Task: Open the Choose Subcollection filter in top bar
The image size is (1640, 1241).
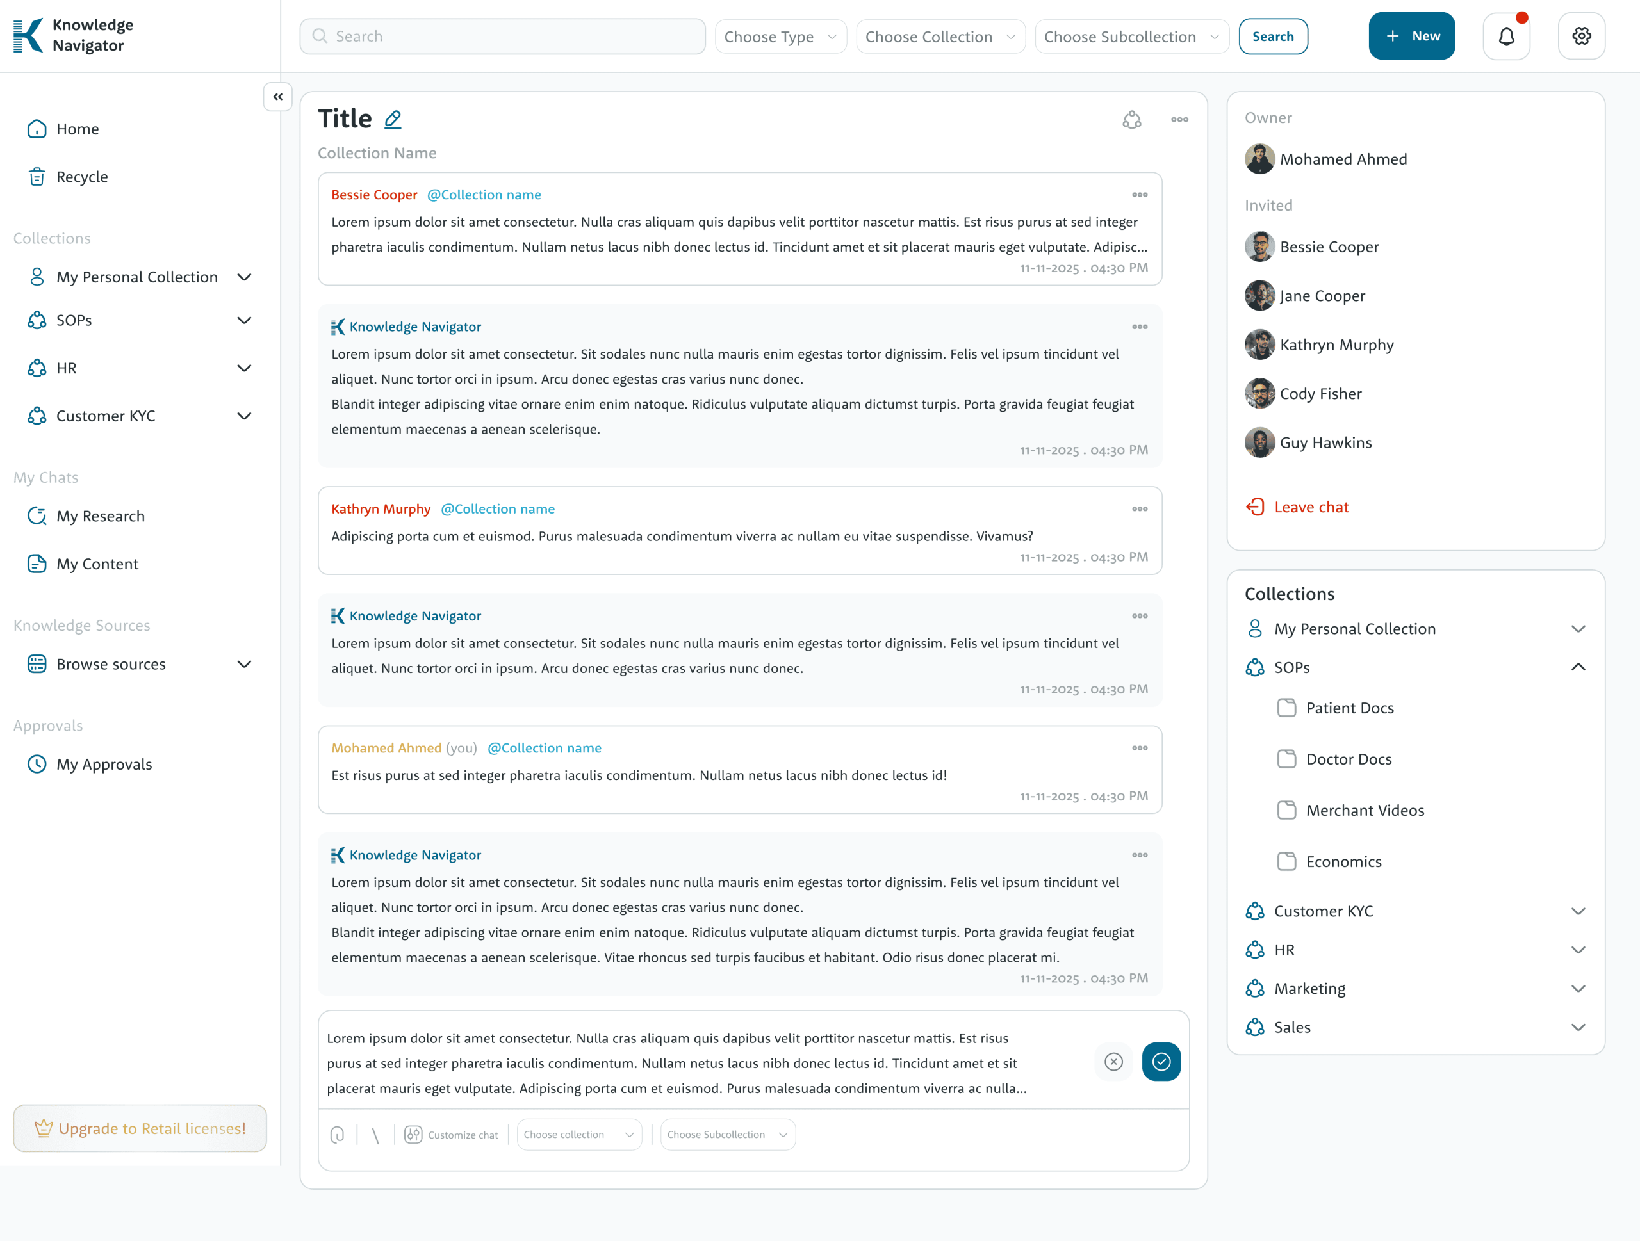Action: click(x=1131, y=36)
